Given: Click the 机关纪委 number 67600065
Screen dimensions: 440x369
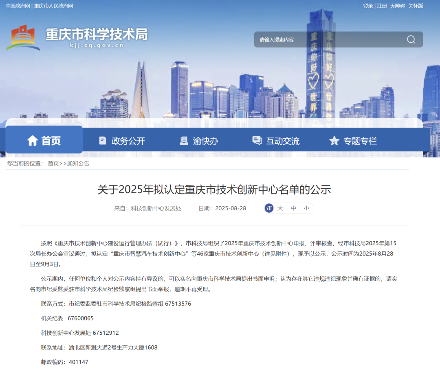Looking at the screenshot, I should point(81,318).
